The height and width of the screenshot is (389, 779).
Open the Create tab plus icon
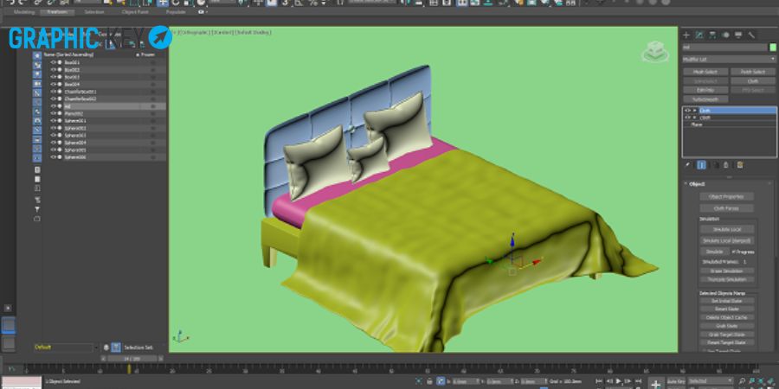[686, 35]
